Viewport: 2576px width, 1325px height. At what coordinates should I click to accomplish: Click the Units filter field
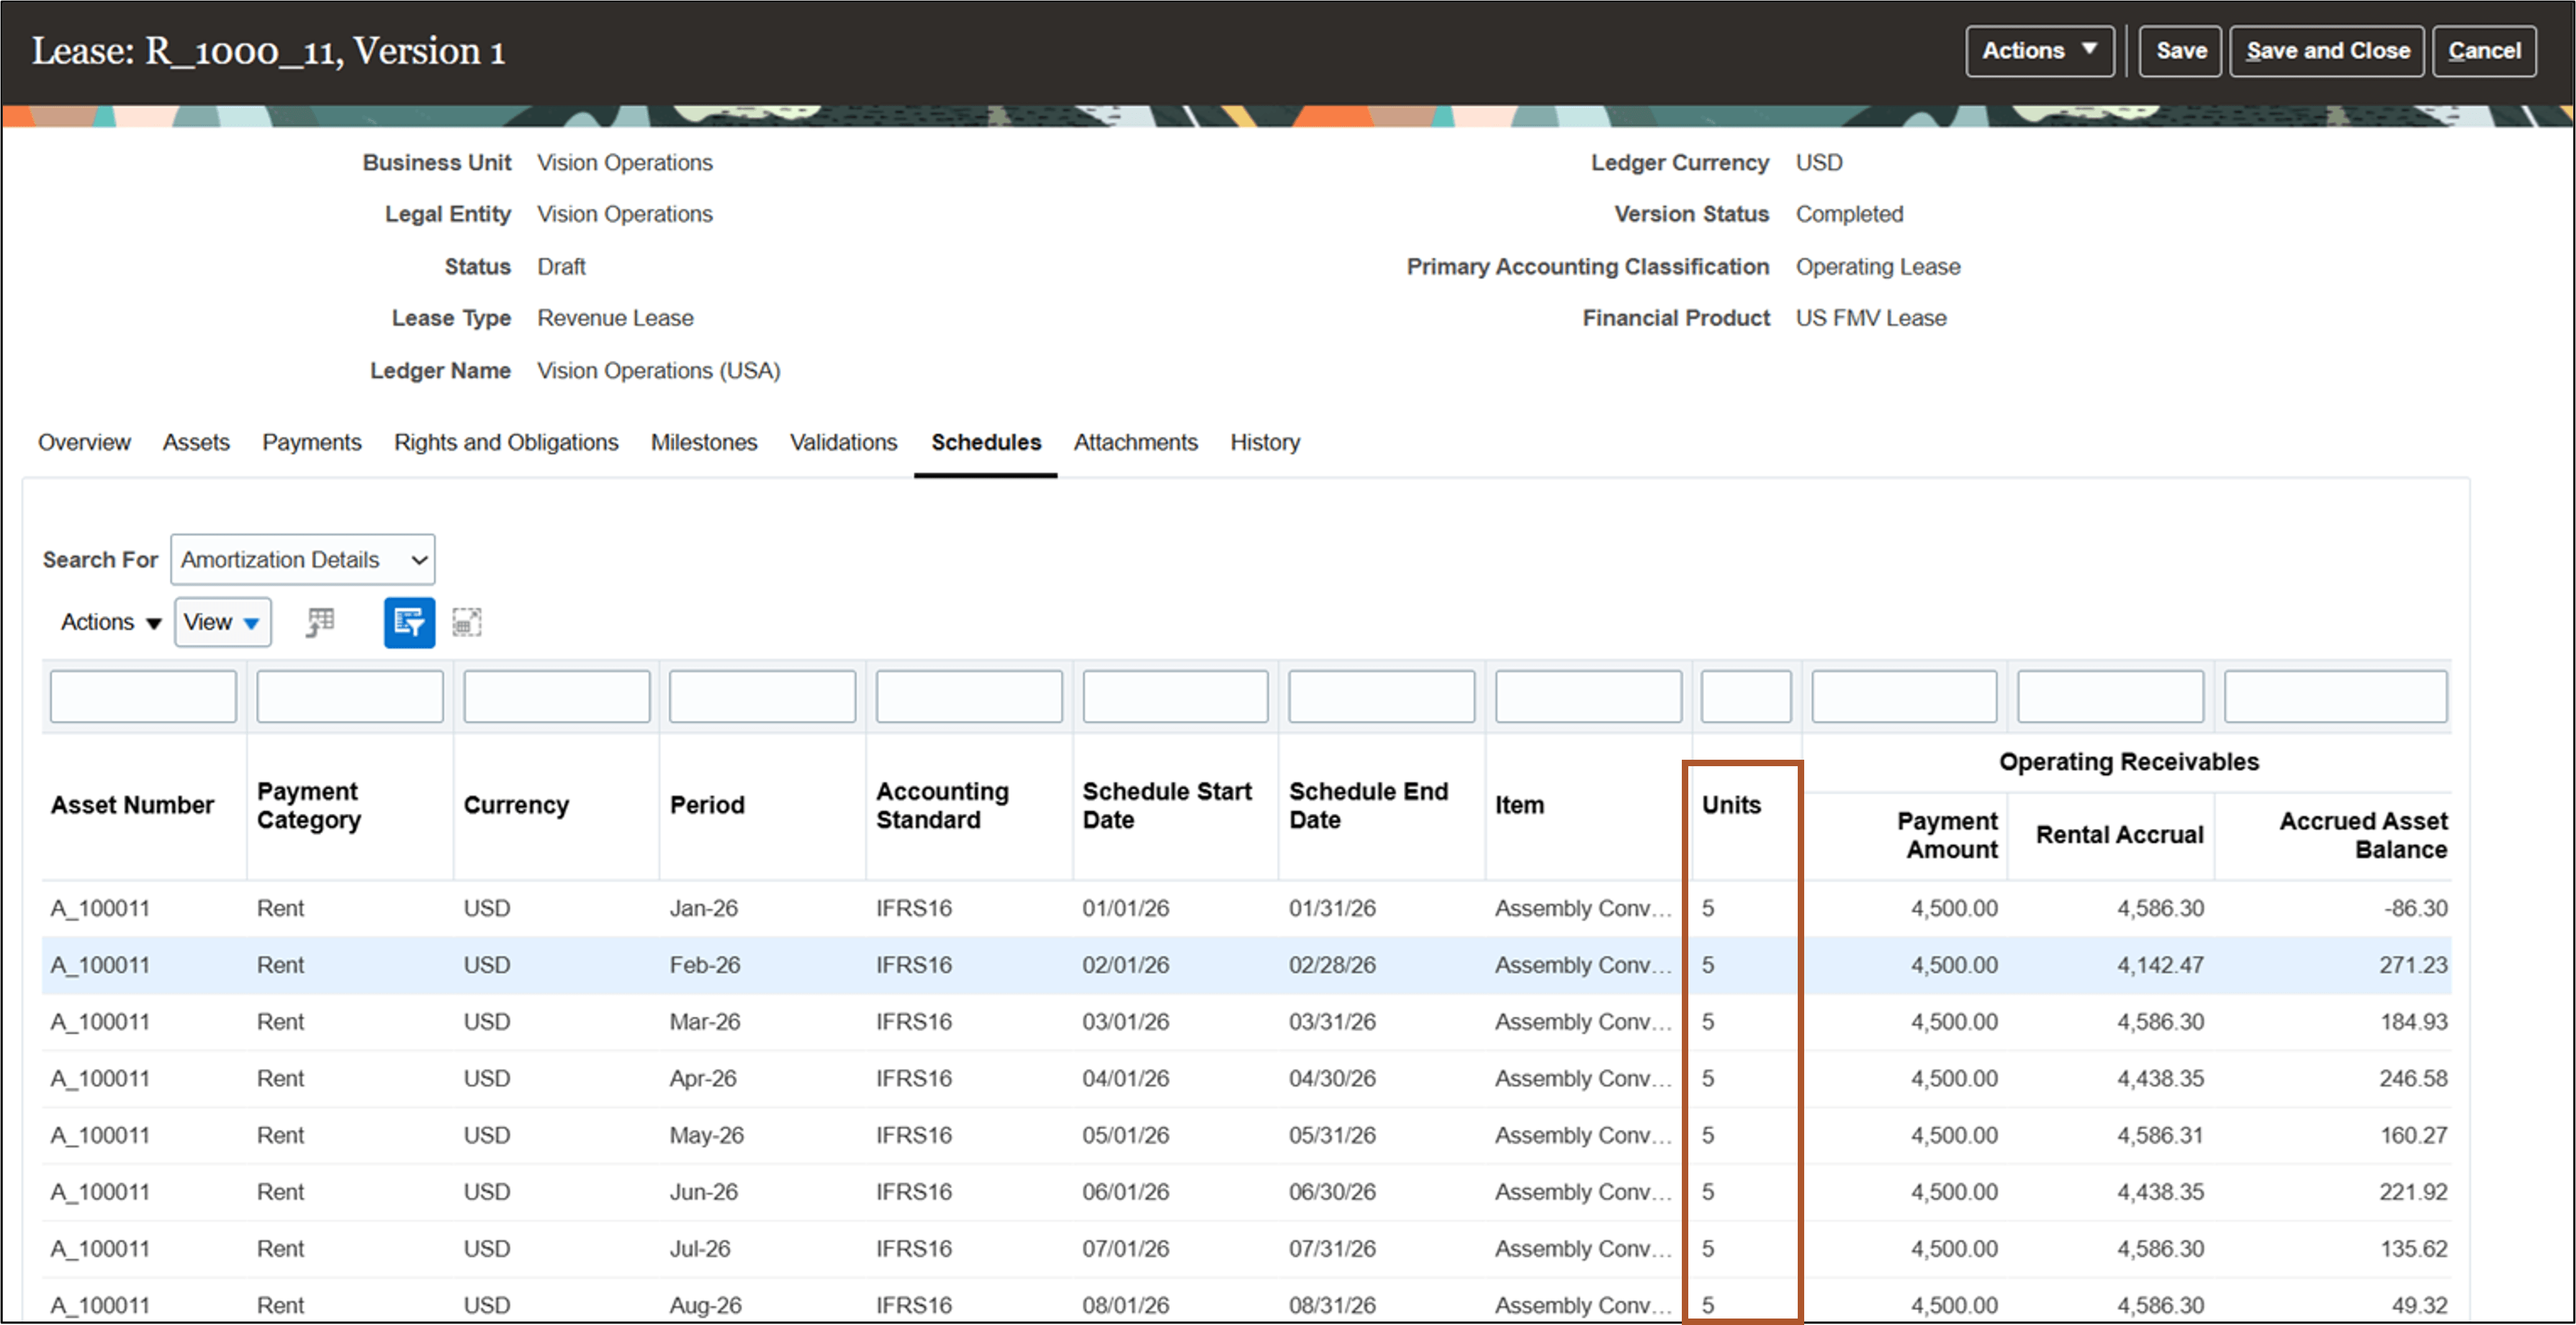1746,696
